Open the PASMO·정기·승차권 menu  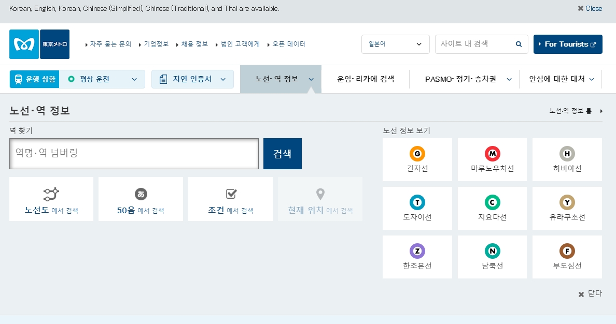point(464,79)
